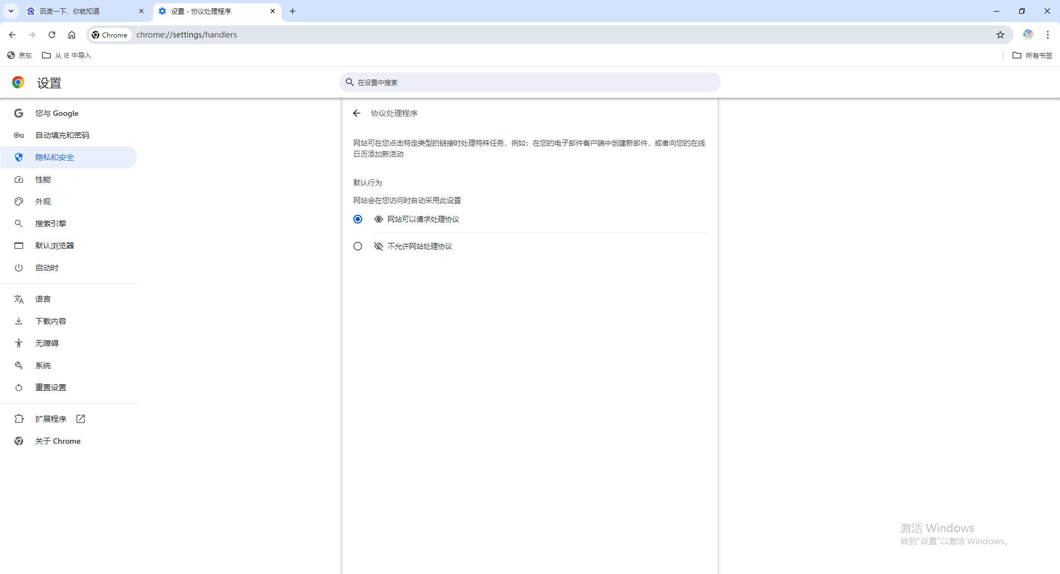Select 网站可以请求处理协议 radio button
This screenshot has width=1060, height=574.
pyautogui.click(x=358, y=219)
